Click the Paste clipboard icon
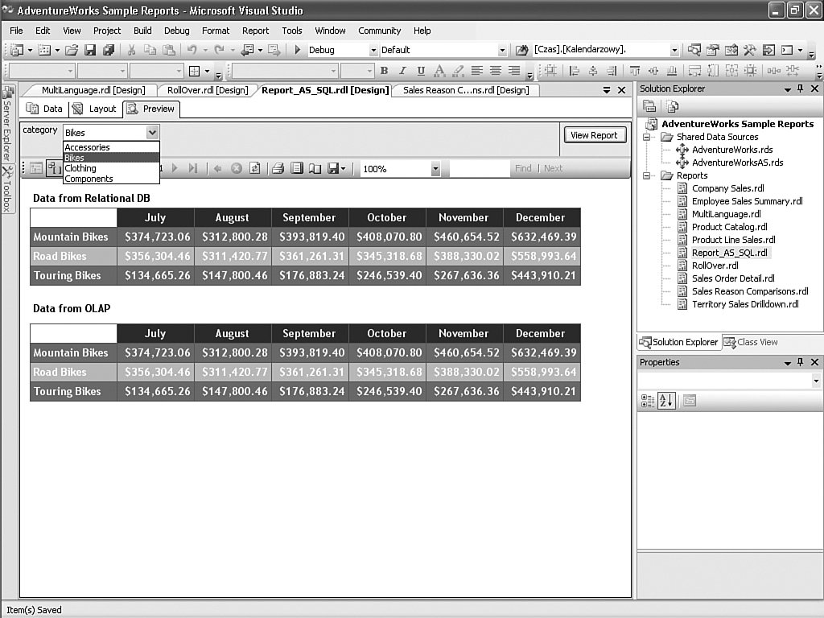 (169, 50)
